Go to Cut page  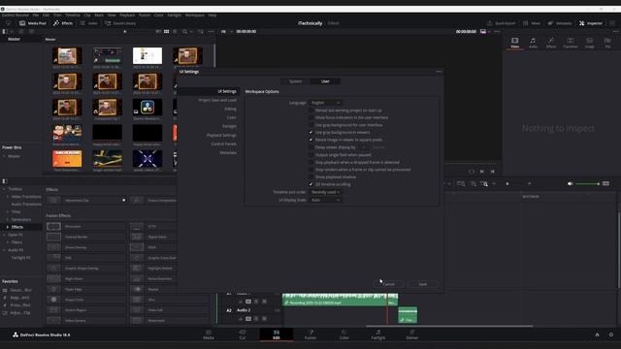pyautogui.click(x=243, y=334)
